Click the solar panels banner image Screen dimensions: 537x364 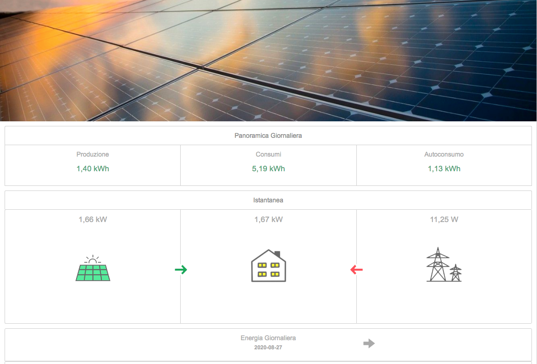point(268,60)
